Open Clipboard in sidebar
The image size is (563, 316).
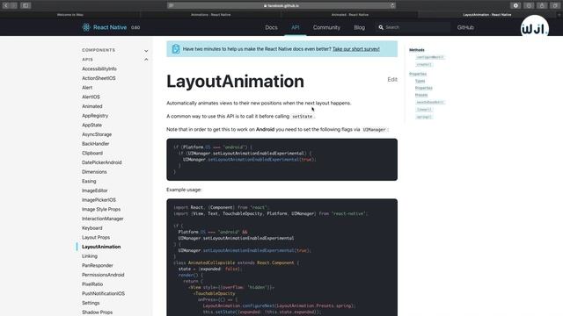pos(92,153)
